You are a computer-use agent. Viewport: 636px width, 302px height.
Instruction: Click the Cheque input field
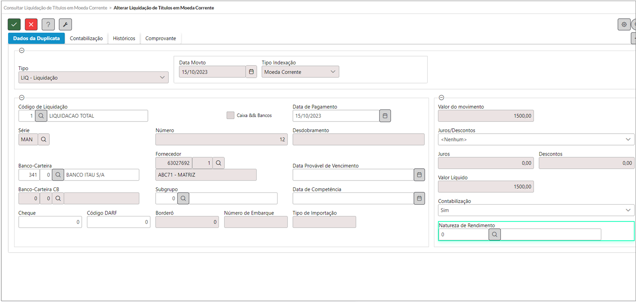point(50,222)
